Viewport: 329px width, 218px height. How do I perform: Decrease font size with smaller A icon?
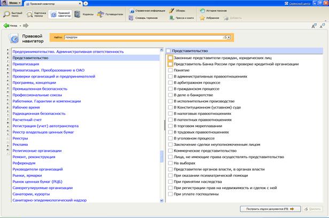pos(322,26)
